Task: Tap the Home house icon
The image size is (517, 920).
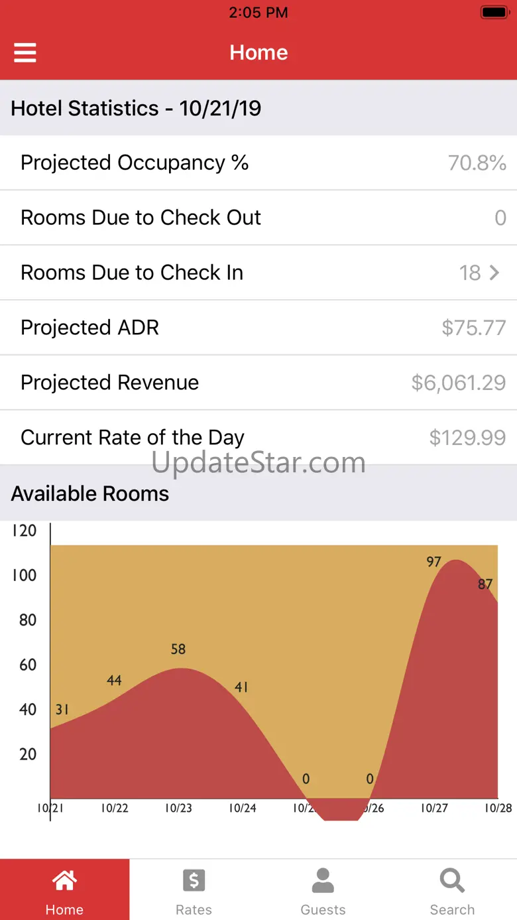Action: coord(64,881)
